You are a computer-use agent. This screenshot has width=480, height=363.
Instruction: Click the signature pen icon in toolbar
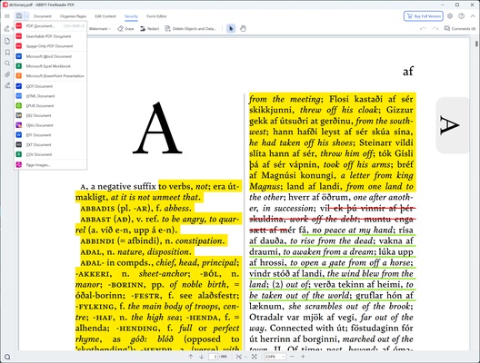point(6,29)
